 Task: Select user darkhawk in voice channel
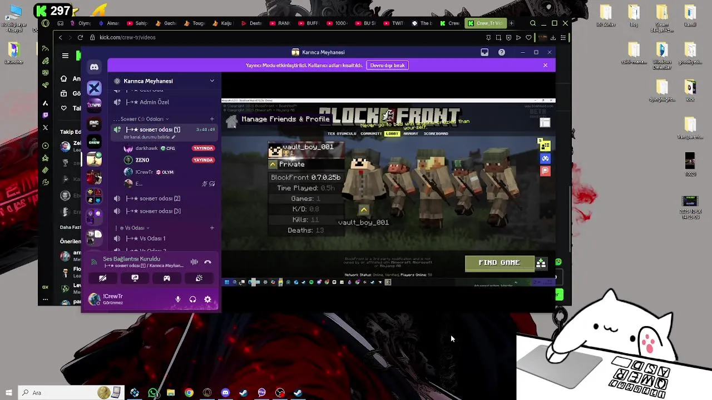(x=146, y=148)
